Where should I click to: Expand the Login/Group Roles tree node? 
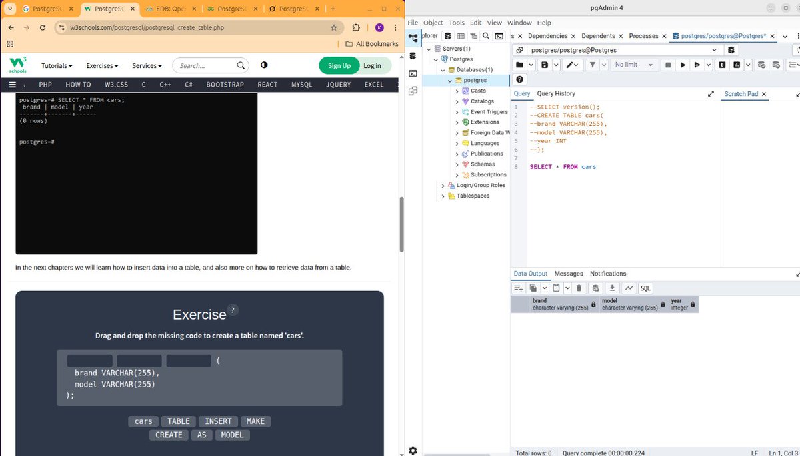[x=443, y=185]
